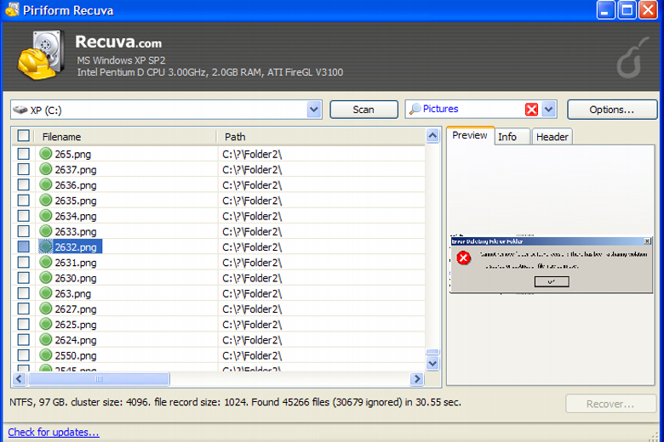Click the green status icon for 2636.png
Viewport: 664px width, 442px height.
click(45, 184)
